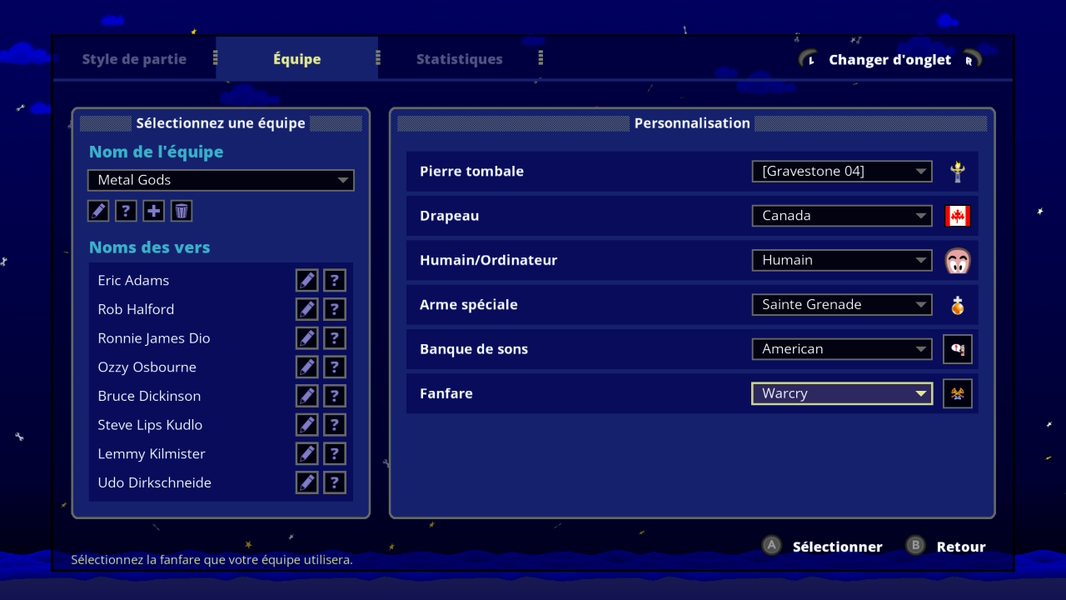The width and height of the screenshot is (1066, 600).
Task: Edit worm name Bruce Dickinson
Action: tap(307, 396)
